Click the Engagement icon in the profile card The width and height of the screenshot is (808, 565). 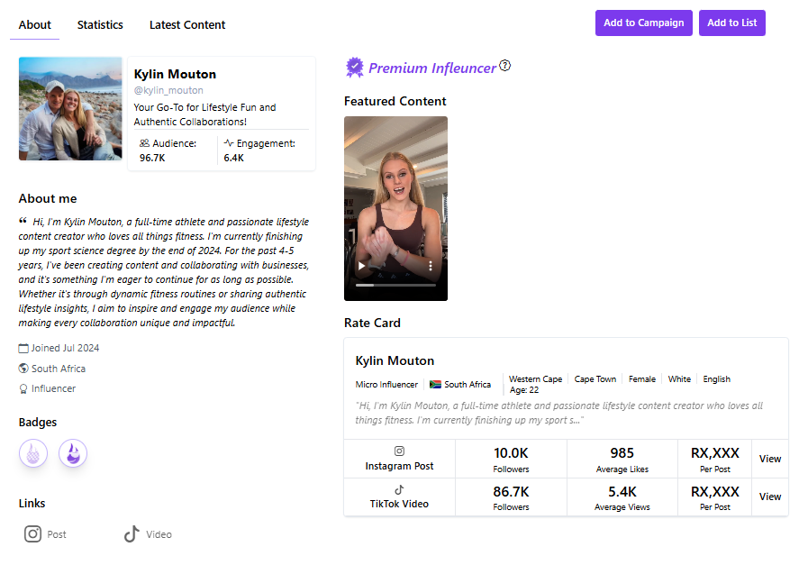[227, 141]
